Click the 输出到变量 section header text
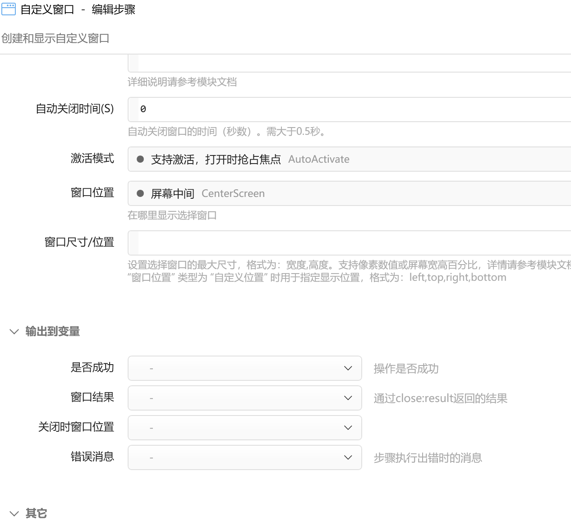 [x=53, y=332]
